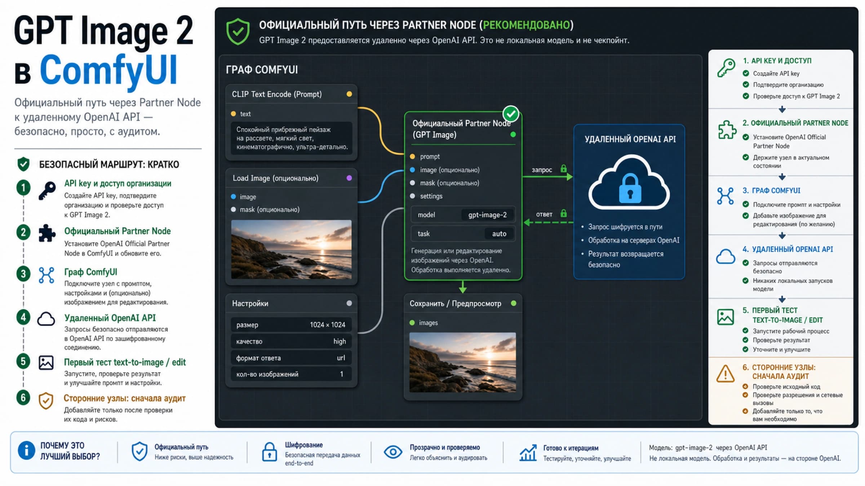Click the Официальный Partner Node heading in left list
The height and width of the screenshot is (486, 865).
pyautogui.click(x=117, y=231)
